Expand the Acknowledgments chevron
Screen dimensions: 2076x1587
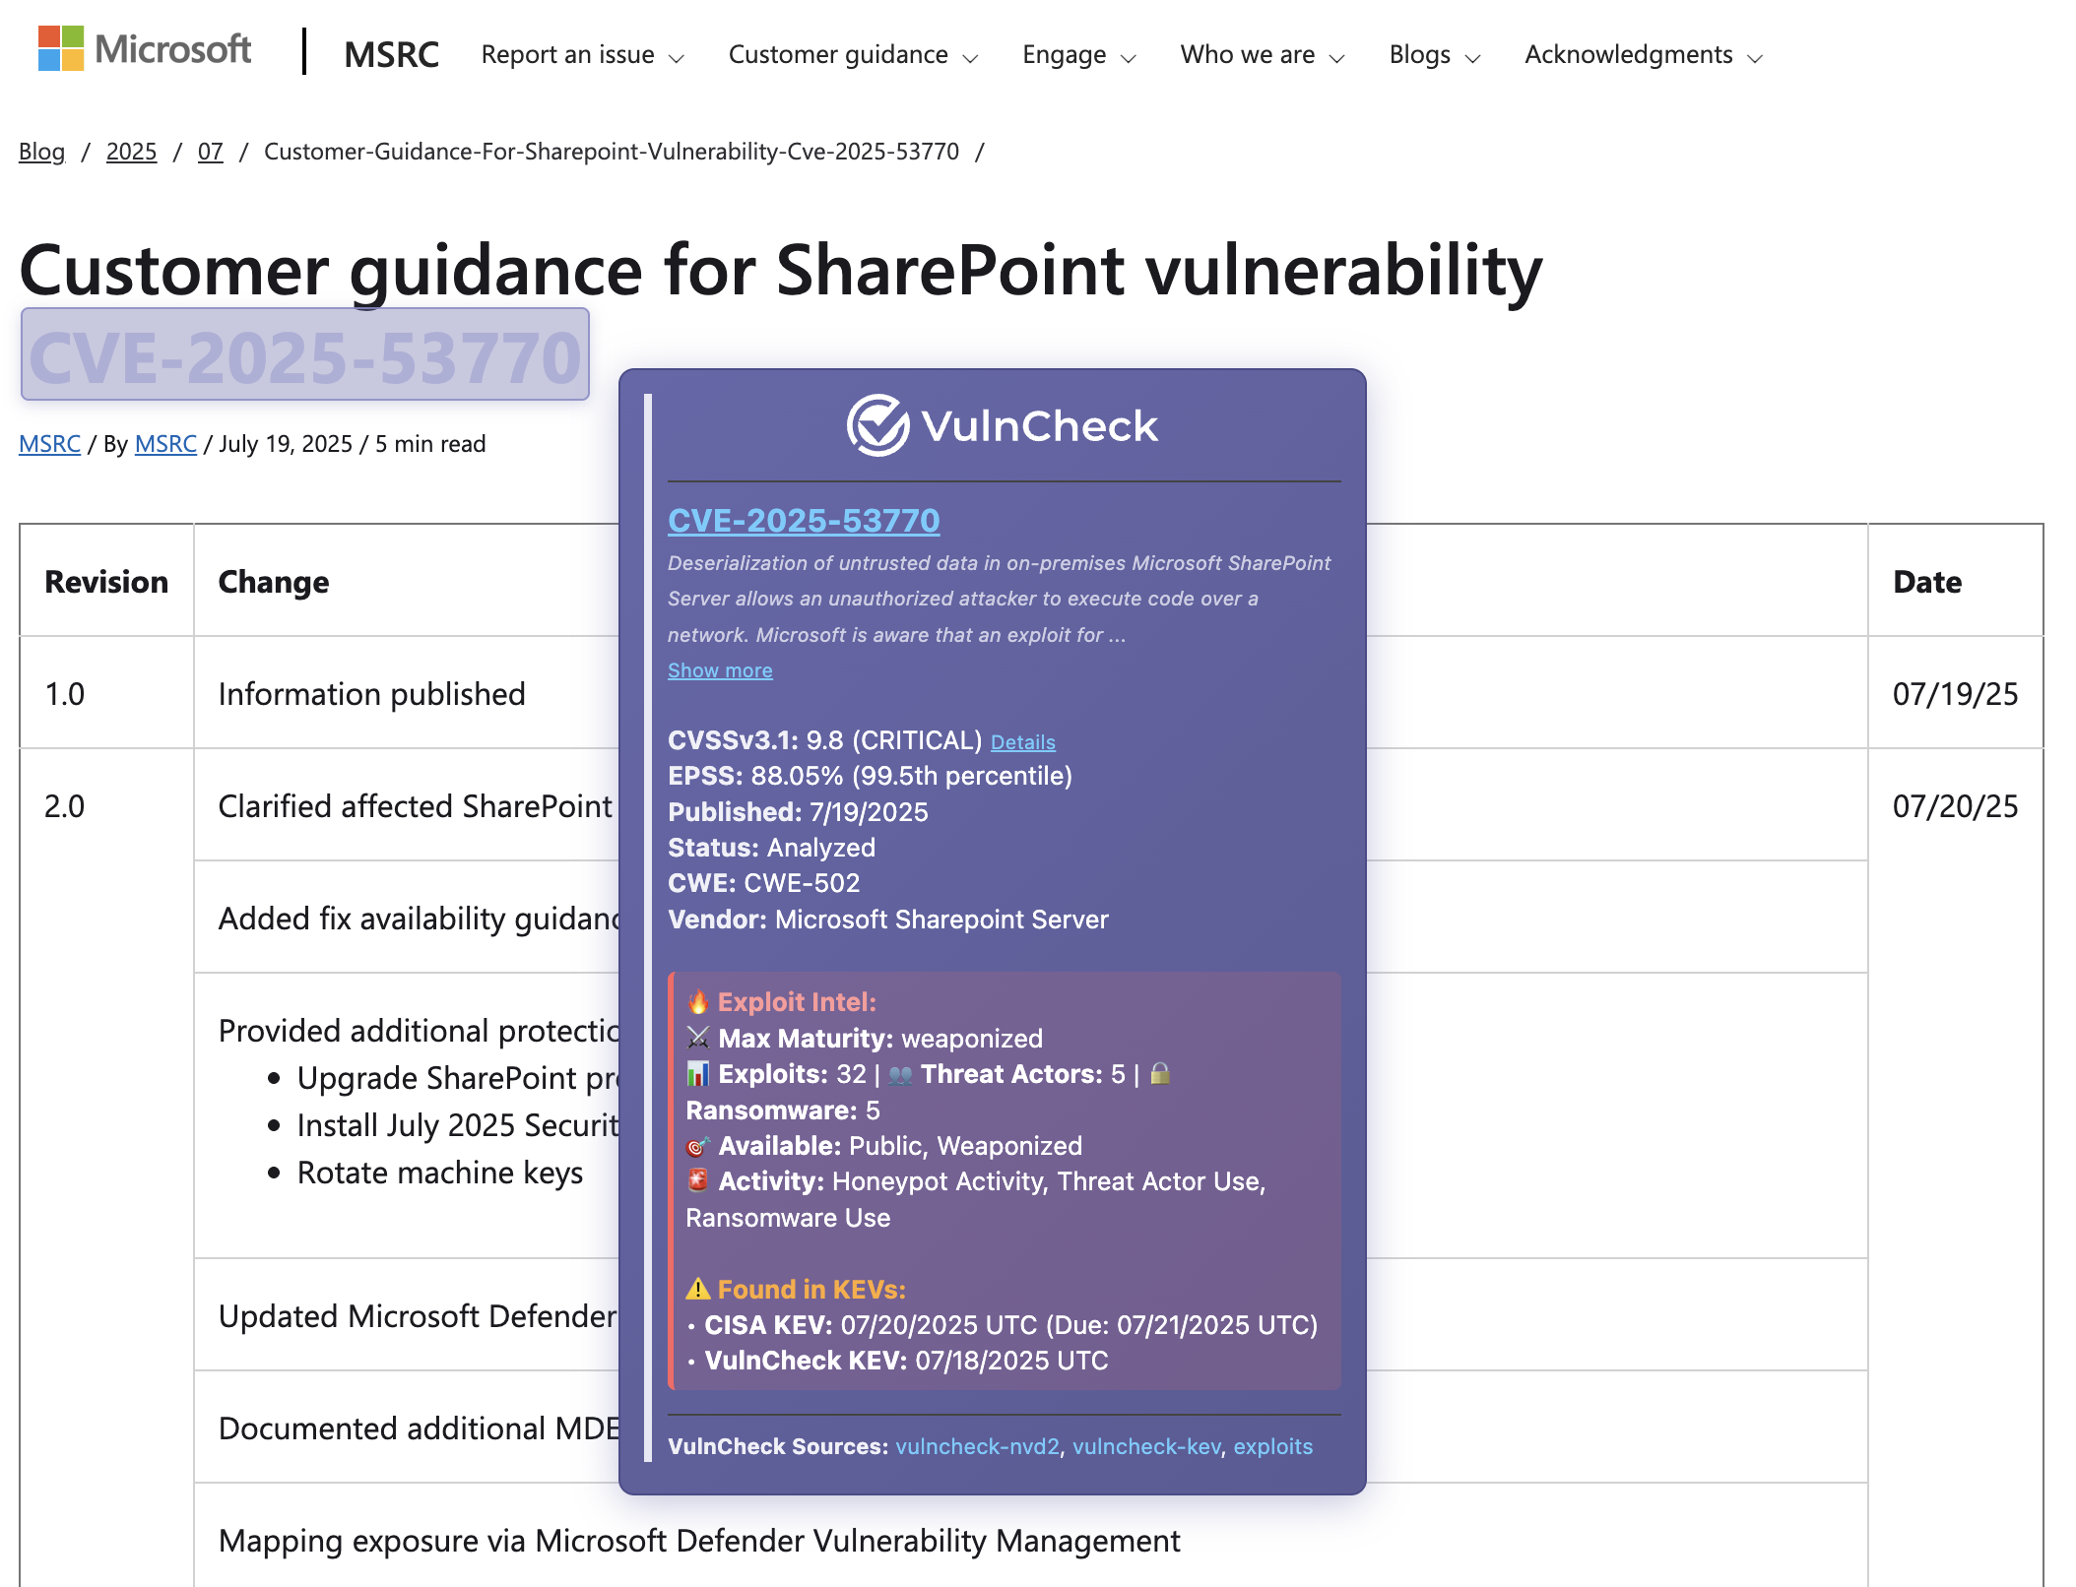click(x=1755, y=58)
